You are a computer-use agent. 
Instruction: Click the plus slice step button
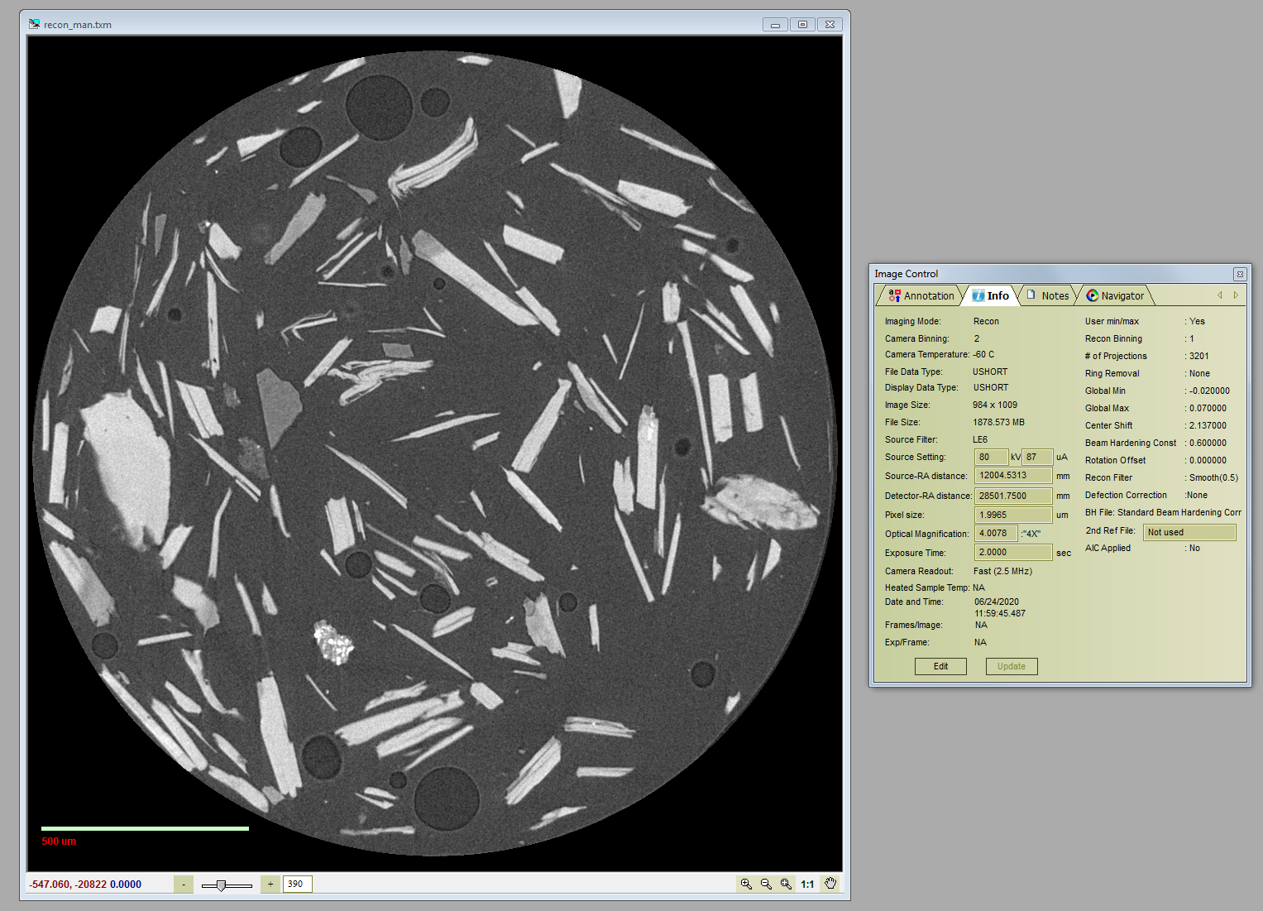(x=270, y=885)
